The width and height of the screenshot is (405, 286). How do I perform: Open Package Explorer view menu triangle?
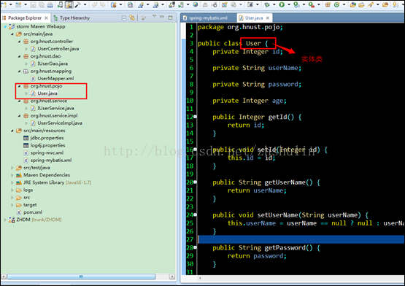(x=154, y=16)
